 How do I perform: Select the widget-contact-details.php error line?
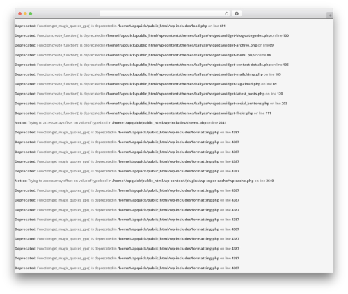pos(152,65)
